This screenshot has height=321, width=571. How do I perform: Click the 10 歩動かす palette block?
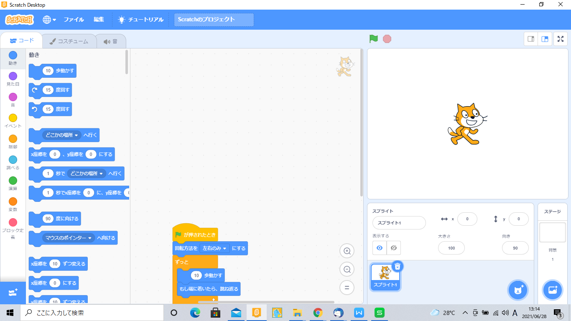click(x=53, y=71)
